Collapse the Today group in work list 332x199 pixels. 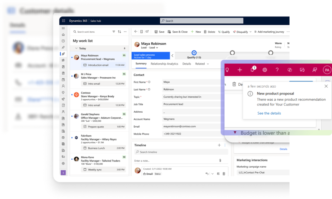pyautogui.click(x=76, y=48)
